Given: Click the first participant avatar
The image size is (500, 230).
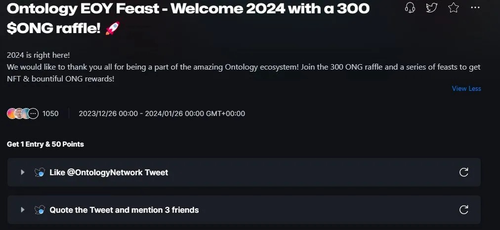Looking at the screenshot, I should (11, 114).
